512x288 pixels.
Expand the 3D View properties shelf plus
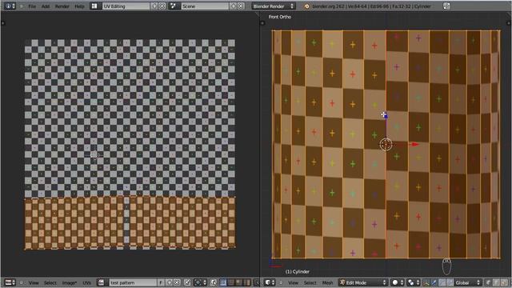[x=508, y=23]
